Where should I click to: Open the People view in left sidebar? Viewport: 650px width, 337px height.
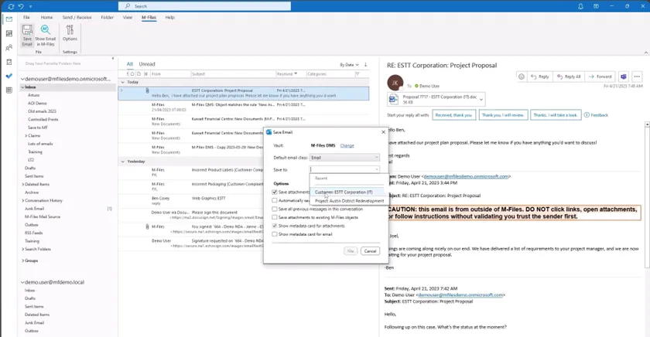tap(9, 48)
